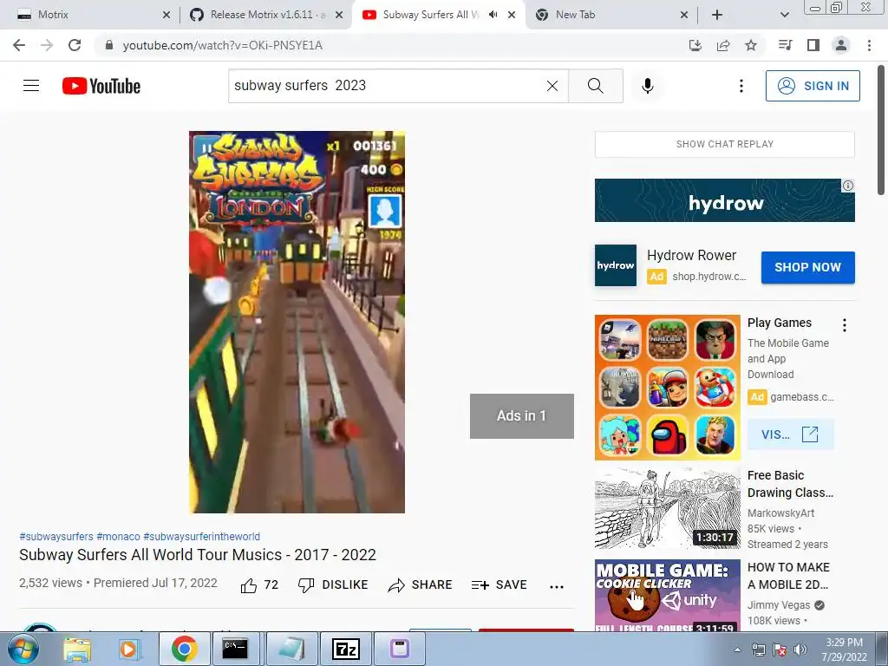Bookmark this page with the star icon
This screenshot has height=666, width=888.
point(751,45)
